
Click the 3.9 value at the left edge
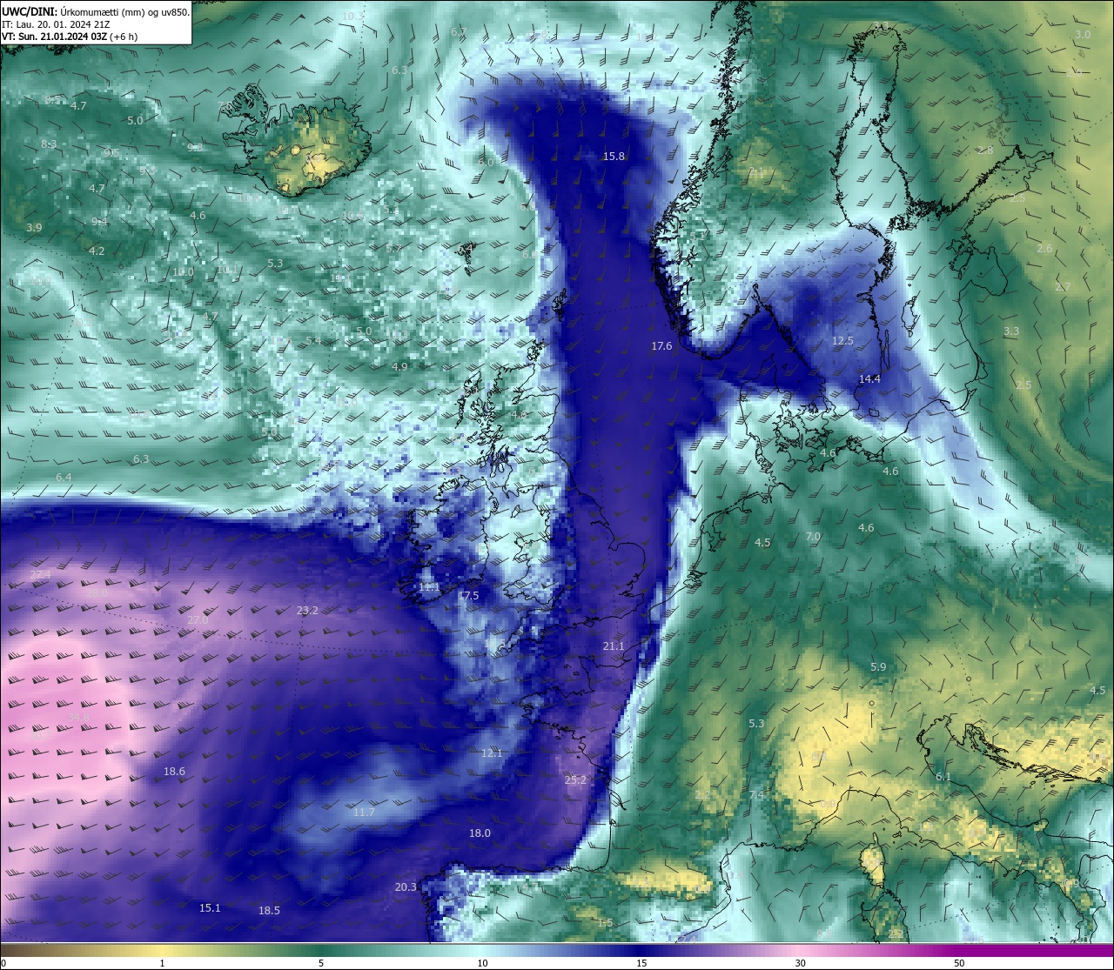tap(34, 228)
